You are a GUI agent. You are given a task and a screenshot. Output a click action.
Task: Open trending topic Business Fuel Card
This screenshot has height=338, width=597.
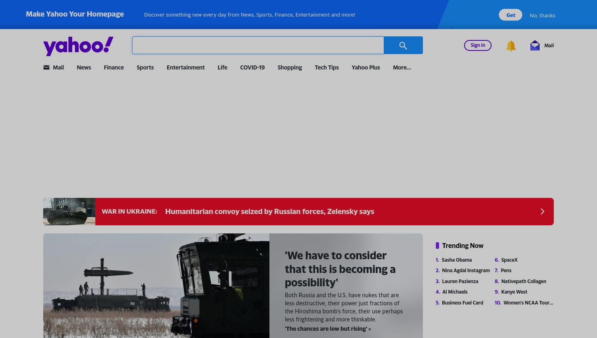pyautogui.click(x=462, y=303)
